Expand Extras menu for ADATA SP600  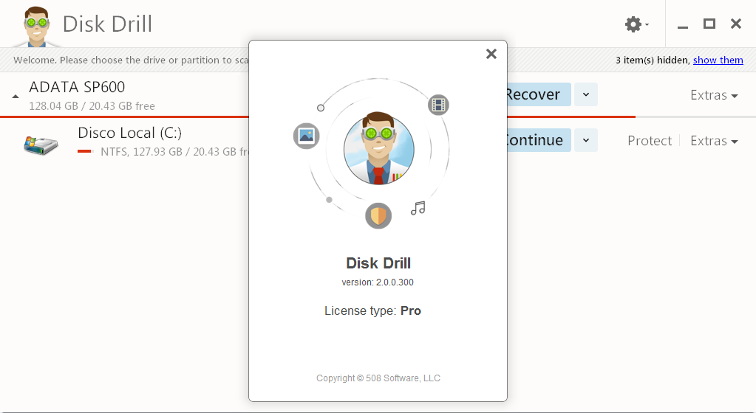pos(714,95)
